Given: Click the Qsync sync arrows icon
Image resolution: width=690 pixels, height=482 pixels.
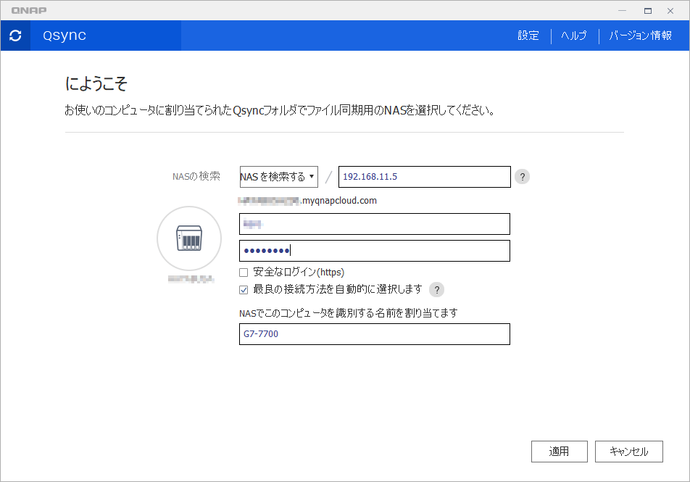Looking at the screenshot, I should 15,36.
